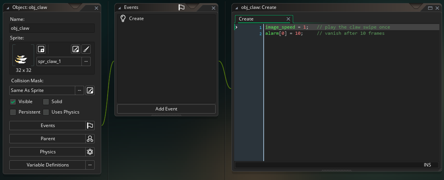
Task: Click the Same As Sprite mask field
Action: click(42, 90)
